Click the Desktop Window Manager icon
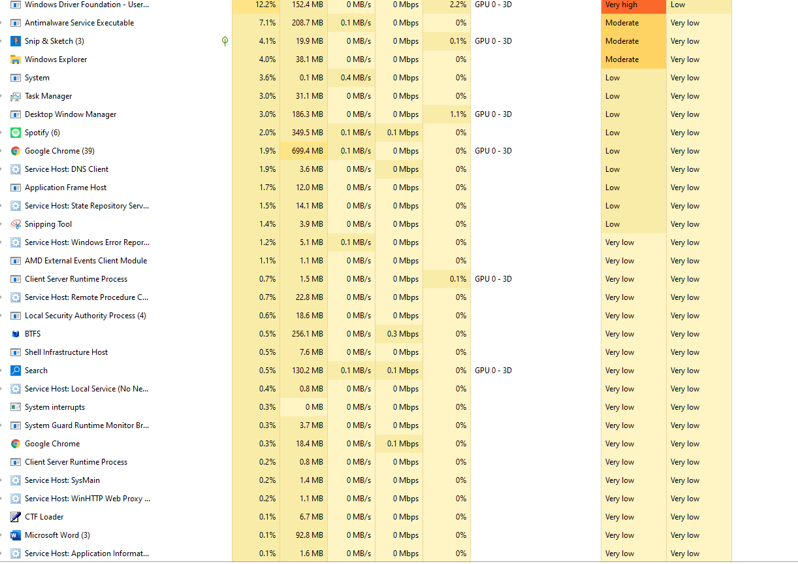The image size is (798, 564). click(x=16, y=114)
